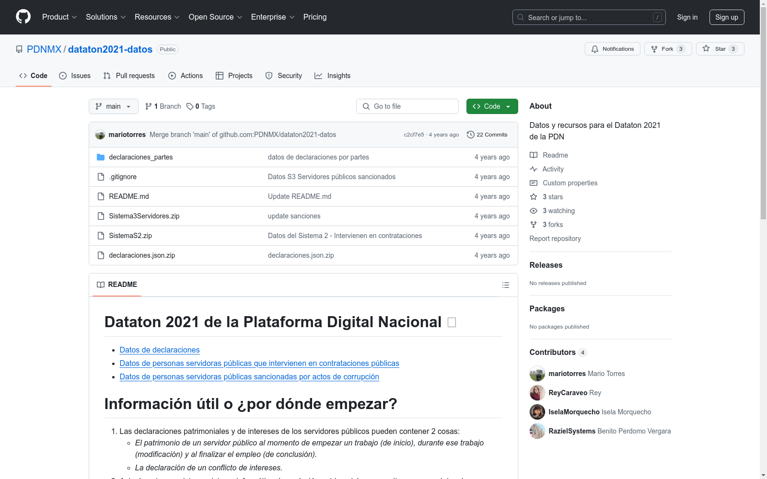
Task: Open RazielSystems contributor avatar
Action: point(537,431)
